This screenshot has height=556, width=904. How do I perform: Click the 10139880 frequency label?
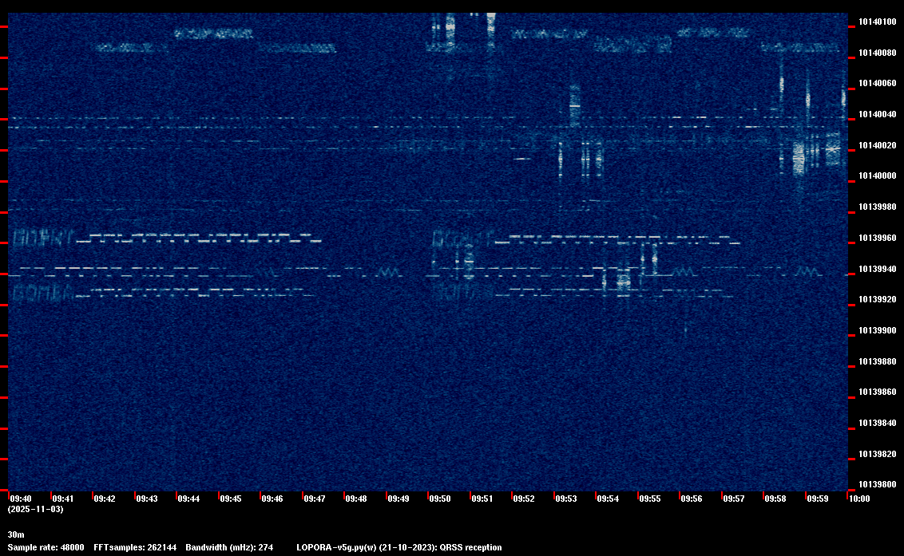878,362
